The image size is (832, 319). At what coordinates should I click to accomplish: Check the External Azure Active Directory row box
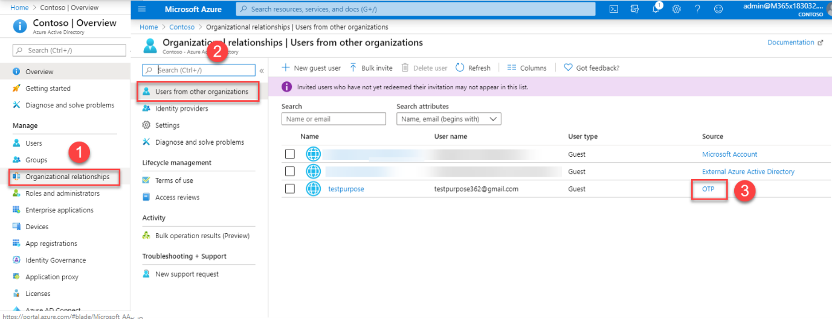coord(290,172)
